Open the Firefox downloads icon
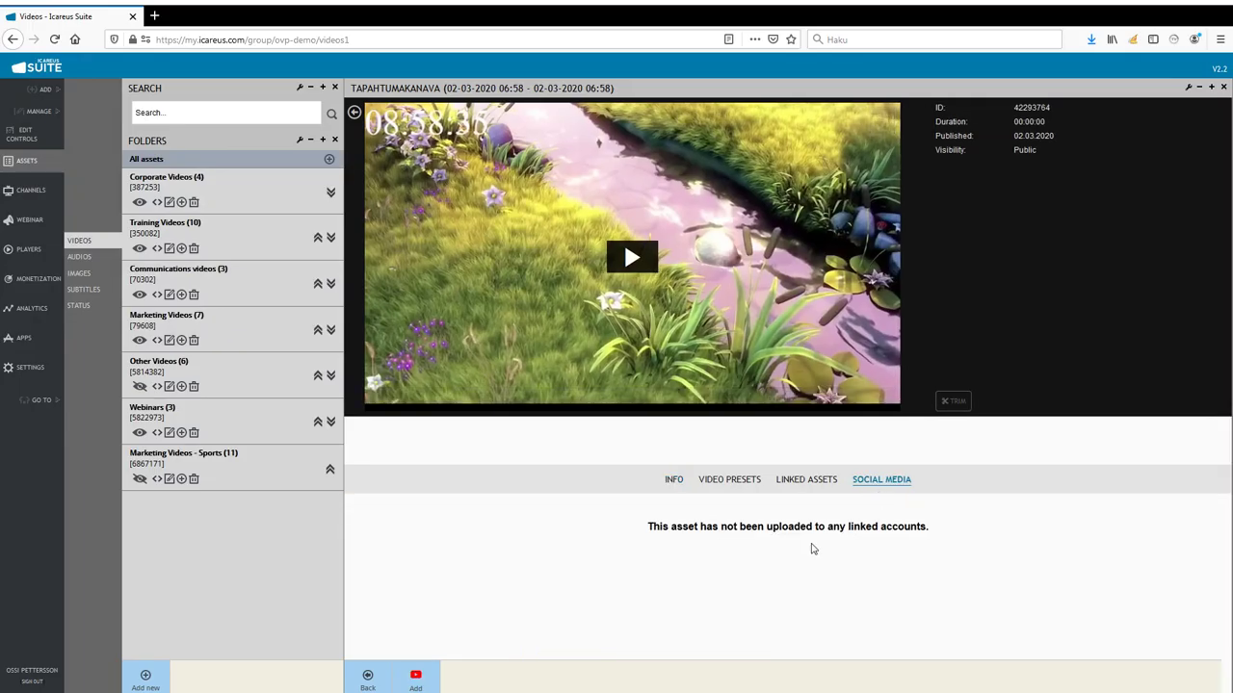Screen dimensions: 1233x693 point(1091,39)
